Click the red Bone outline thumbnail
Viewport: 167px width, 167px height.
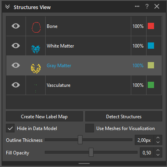36,27
